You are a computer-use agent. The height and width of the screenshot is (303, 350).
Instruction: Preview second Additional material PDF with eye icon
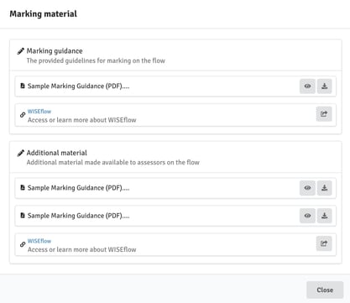[x=307, y=216]
